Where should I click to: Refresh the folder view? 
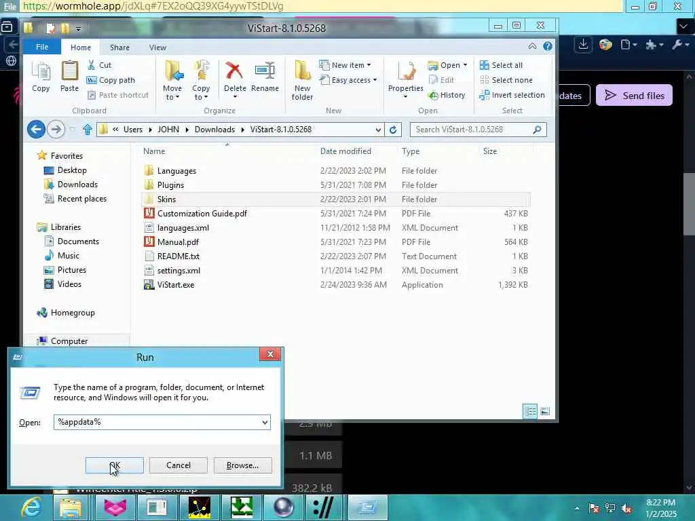(393, 130)
